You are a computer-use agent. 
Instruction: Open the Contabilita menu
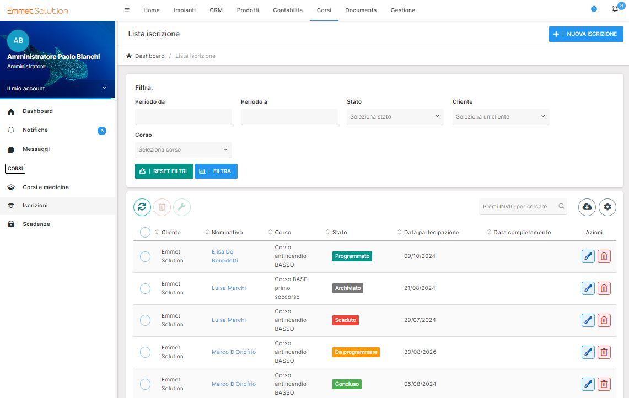(x=287, y=10)
